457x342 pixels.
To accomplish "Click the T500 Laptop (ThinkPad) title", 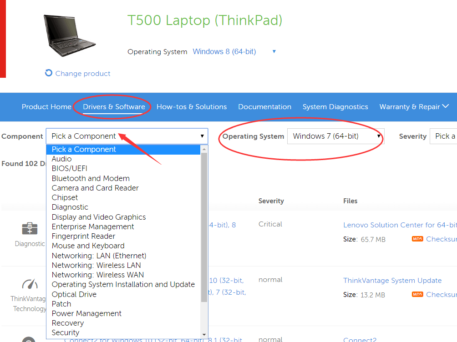I will click(x=205, y=20).
